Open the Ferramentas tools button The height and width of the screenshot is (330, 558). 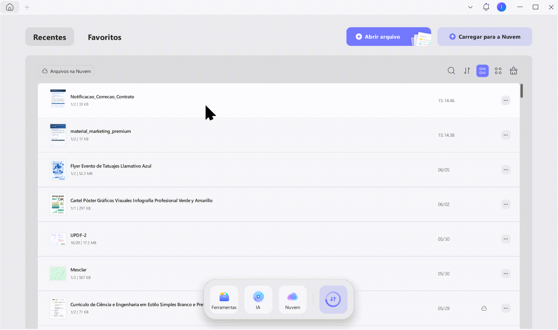[x=224, y=300]
